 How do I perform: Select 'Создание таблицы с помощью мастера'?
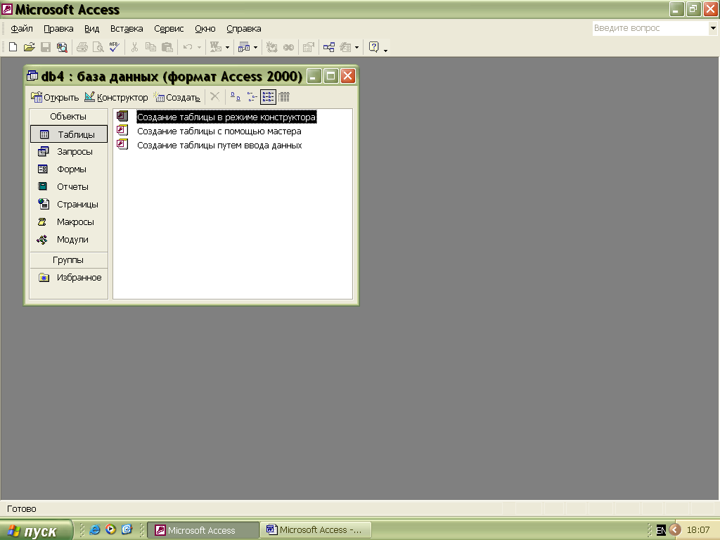pos(219,131)
